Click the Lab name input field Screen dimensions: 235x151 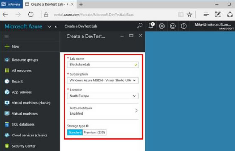103,65
